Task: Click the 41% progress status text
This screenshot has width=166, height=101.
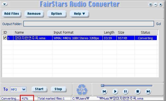Action: [x=25, y=98]
